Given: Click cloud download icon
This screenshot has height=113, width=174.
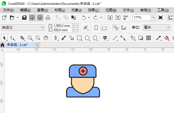Looking at the screenshot, I should click(x=32, y=18).
